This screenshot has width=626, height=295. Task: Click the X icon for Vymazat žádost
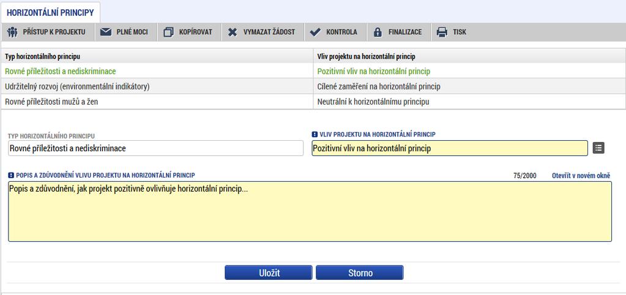(x=233, y=32)
